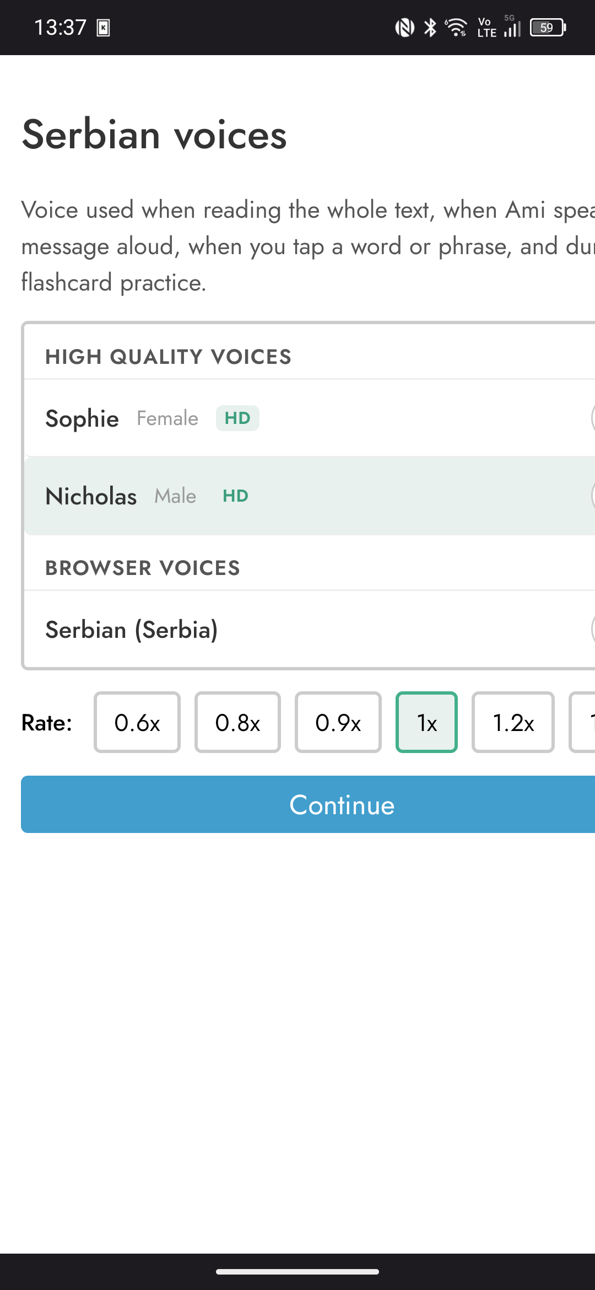Choose the Serbian (Serbia) browser voice

tap(310, 630)
